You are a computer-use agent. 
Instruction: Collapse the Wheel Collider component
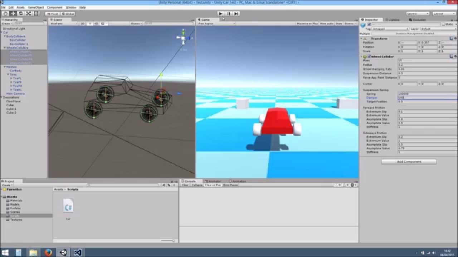[x=361, y=56]
